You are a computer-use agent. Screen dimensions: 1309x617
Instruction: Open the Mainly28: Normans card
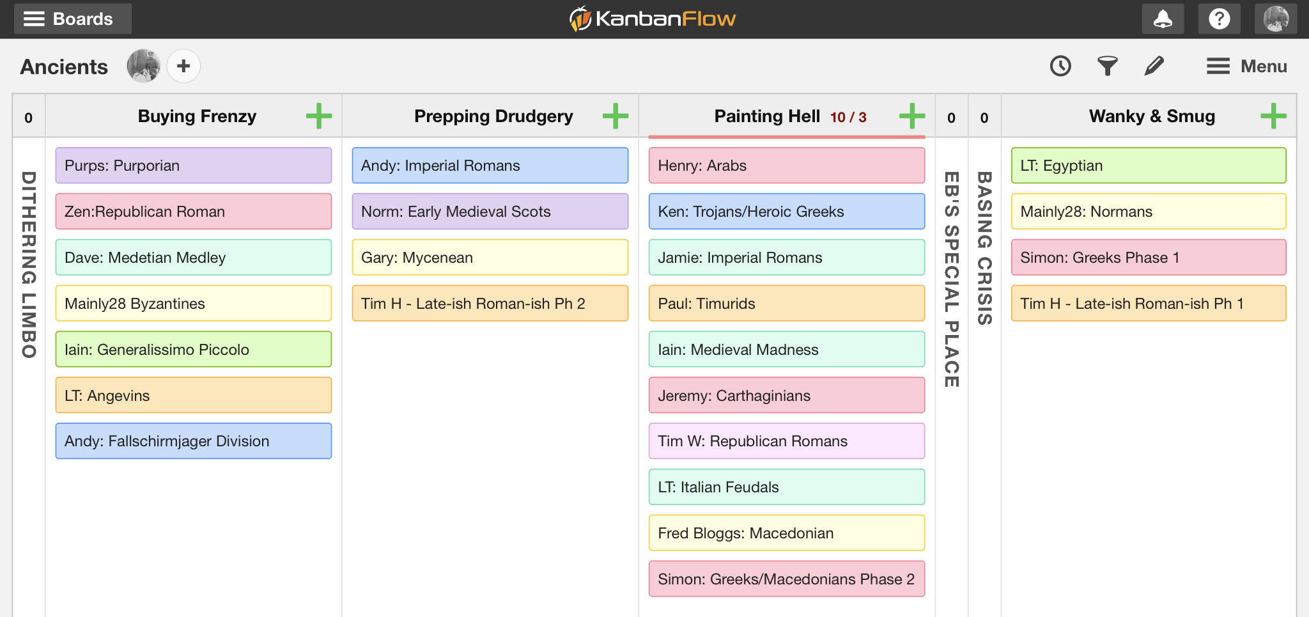1149,212
